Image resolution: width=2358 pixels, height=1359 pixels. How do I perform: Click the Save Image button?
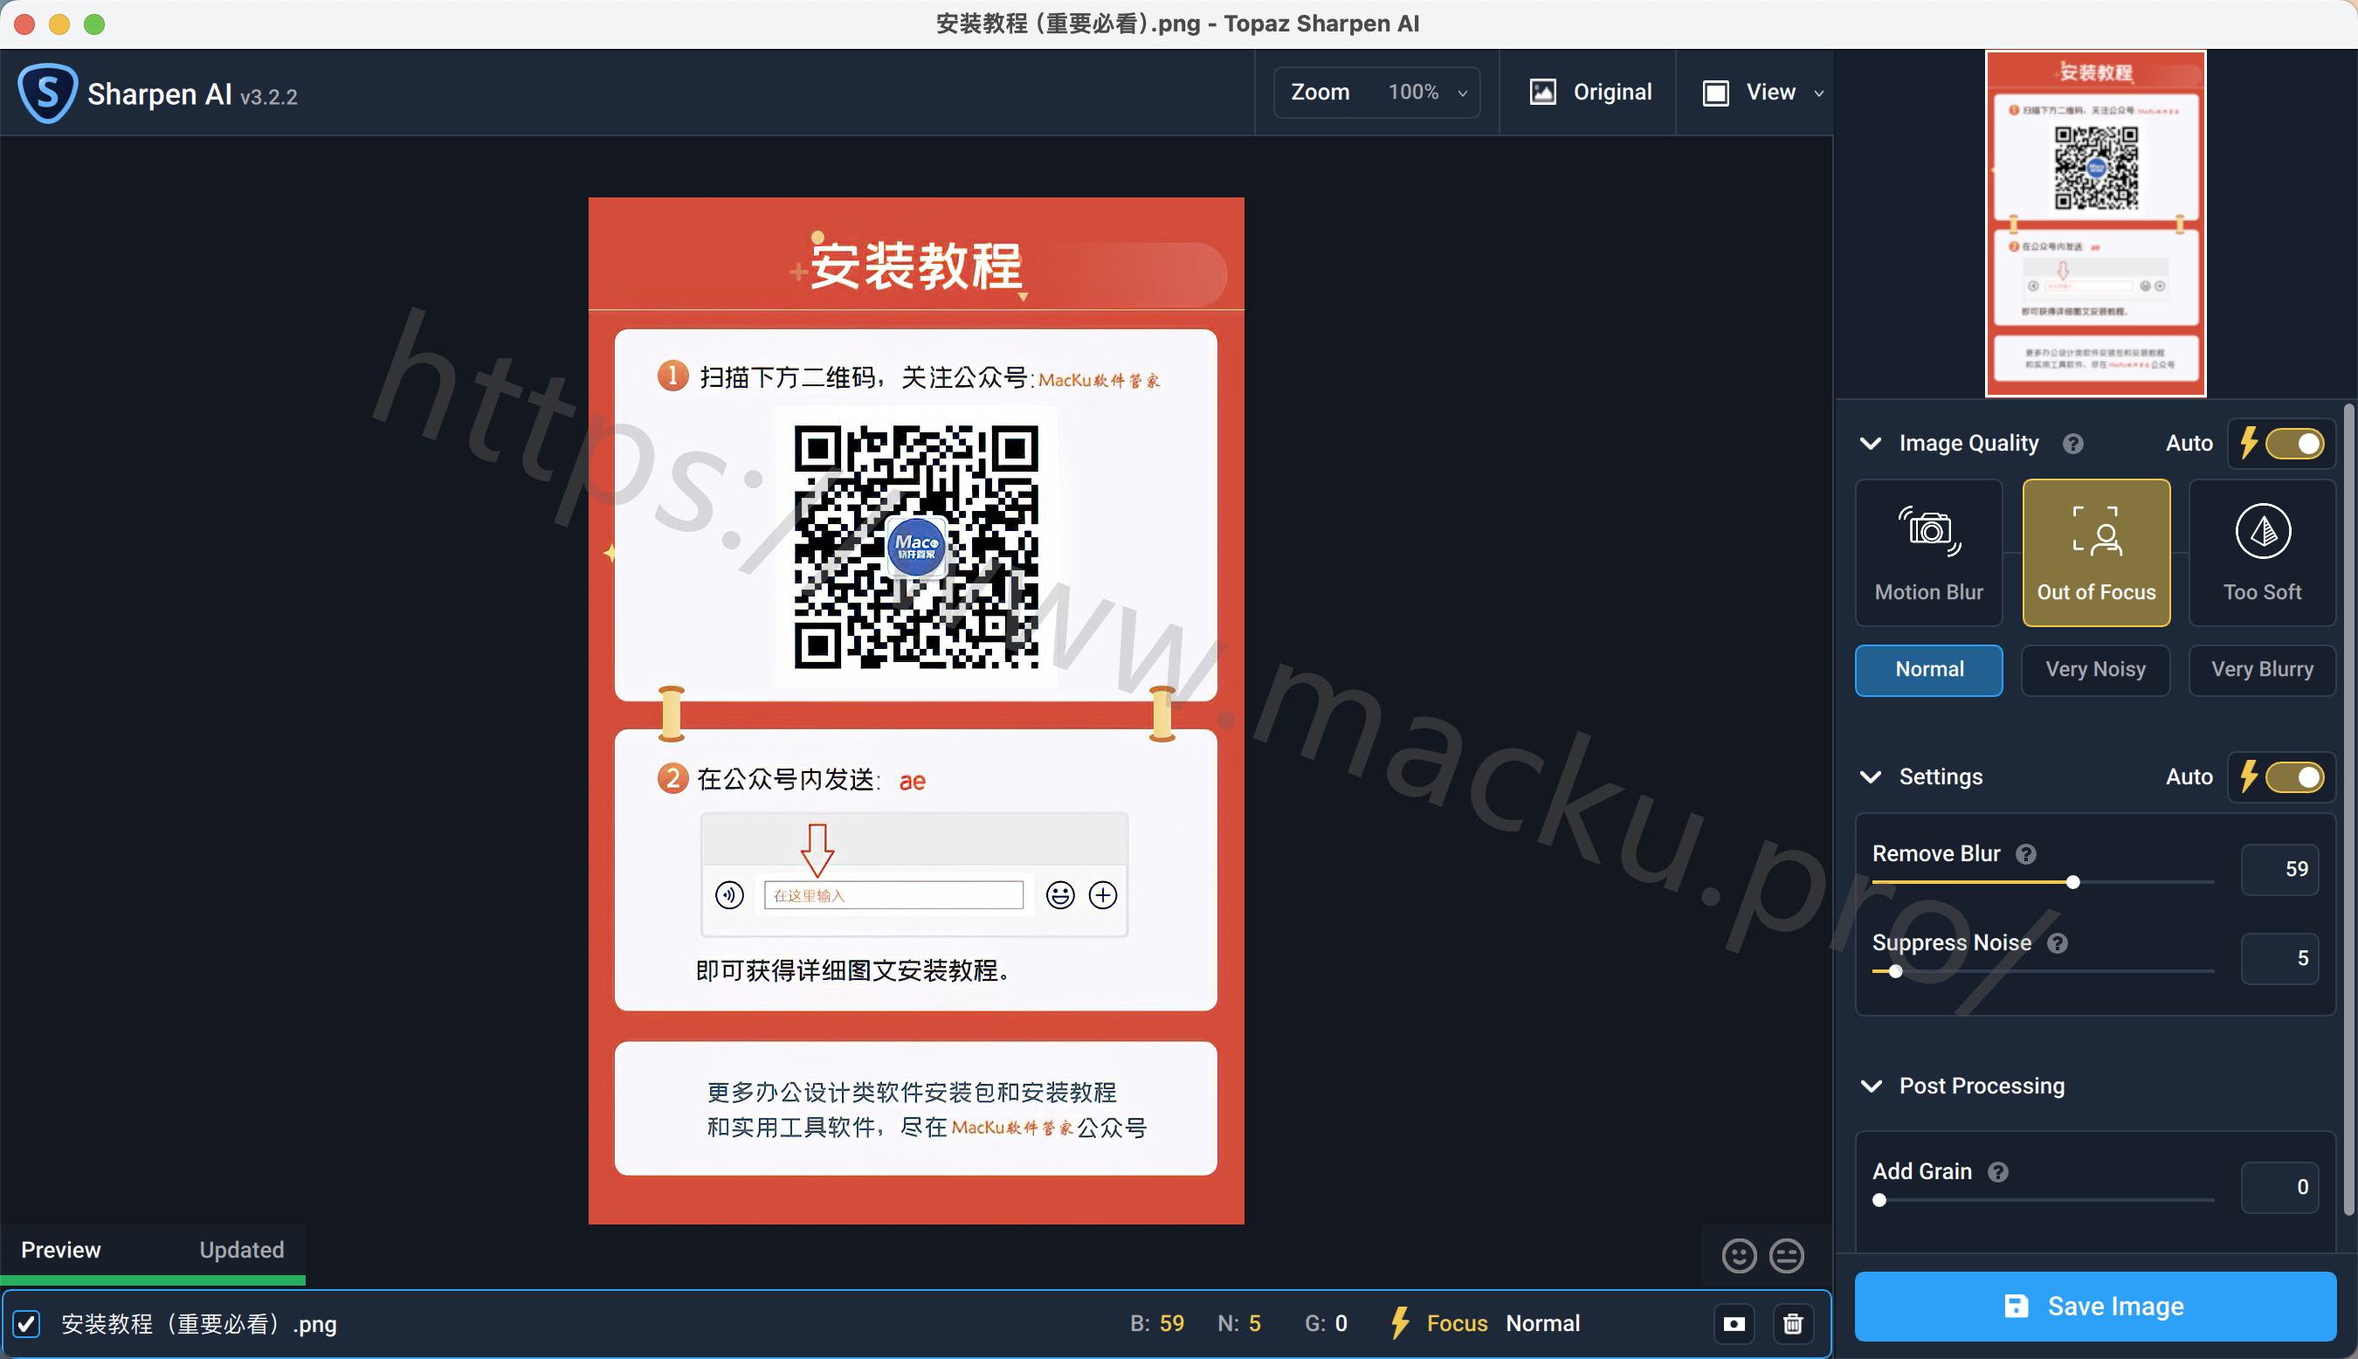2095,1306
